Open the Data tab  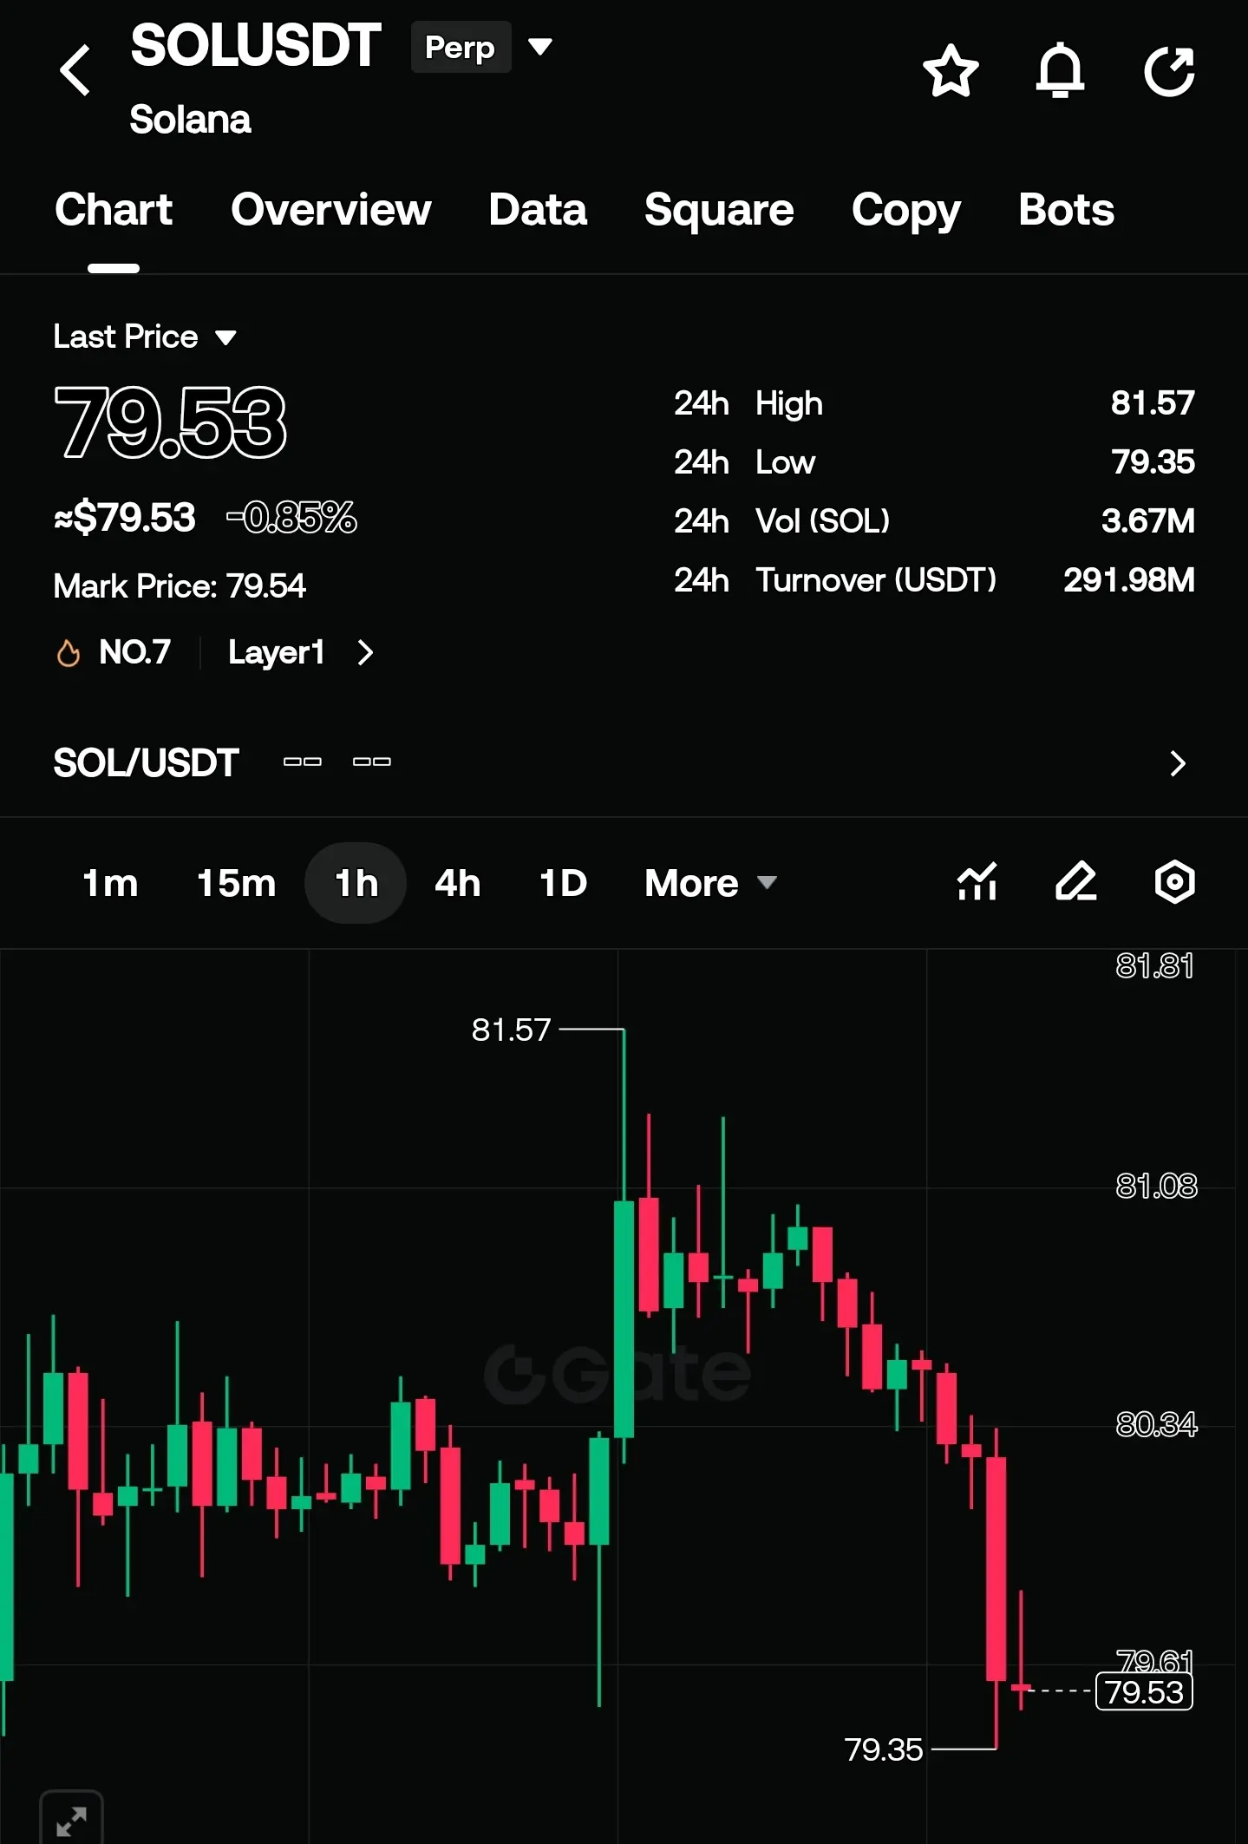pos(538,210)
